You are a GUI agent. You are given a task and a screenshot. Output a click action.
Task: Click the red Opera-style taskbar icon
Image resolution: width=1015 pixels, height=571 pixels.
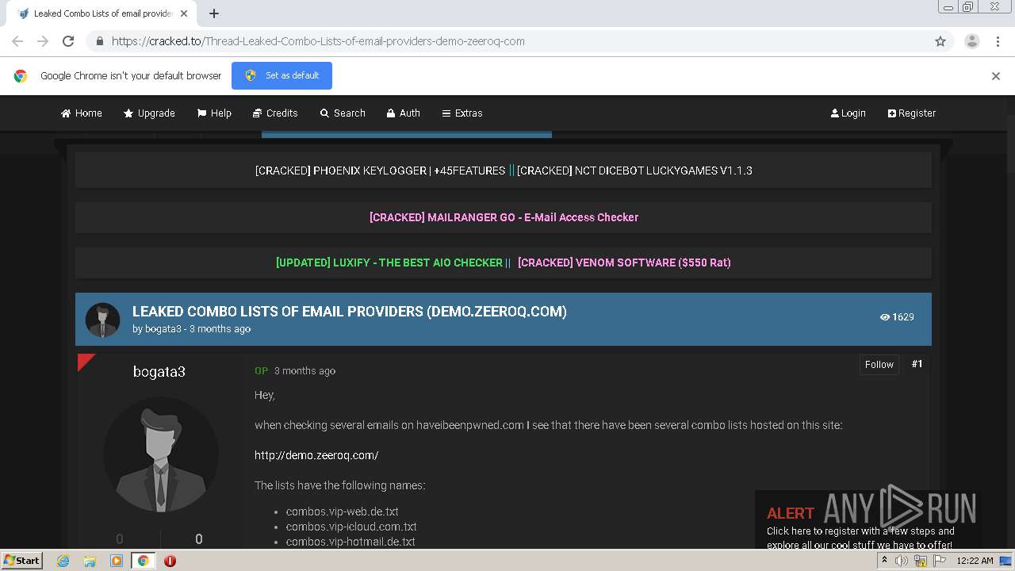(x=170, y=561)
